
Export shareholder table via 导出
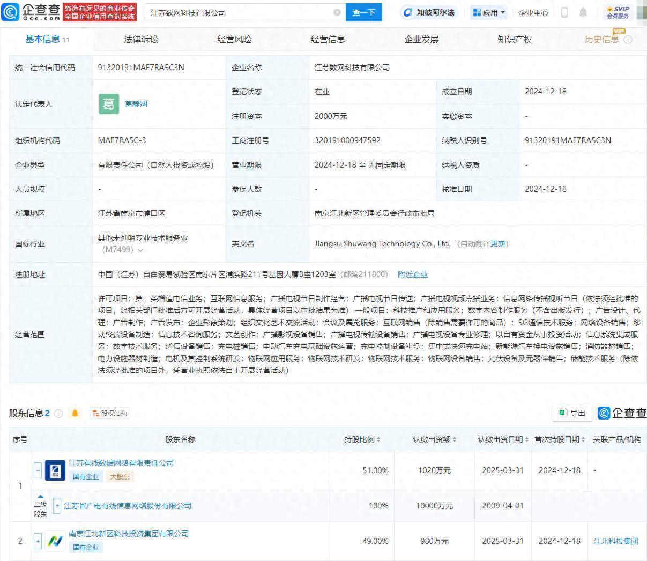point(572,413)
